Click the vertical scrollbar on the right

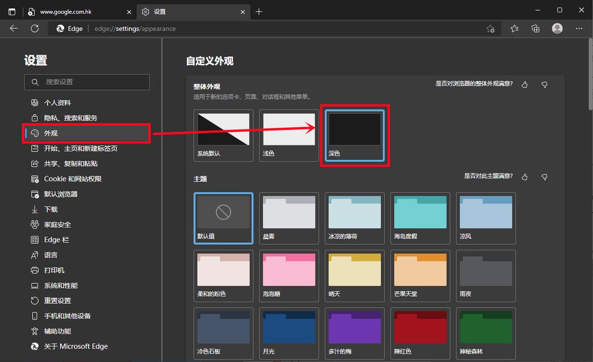589,74
